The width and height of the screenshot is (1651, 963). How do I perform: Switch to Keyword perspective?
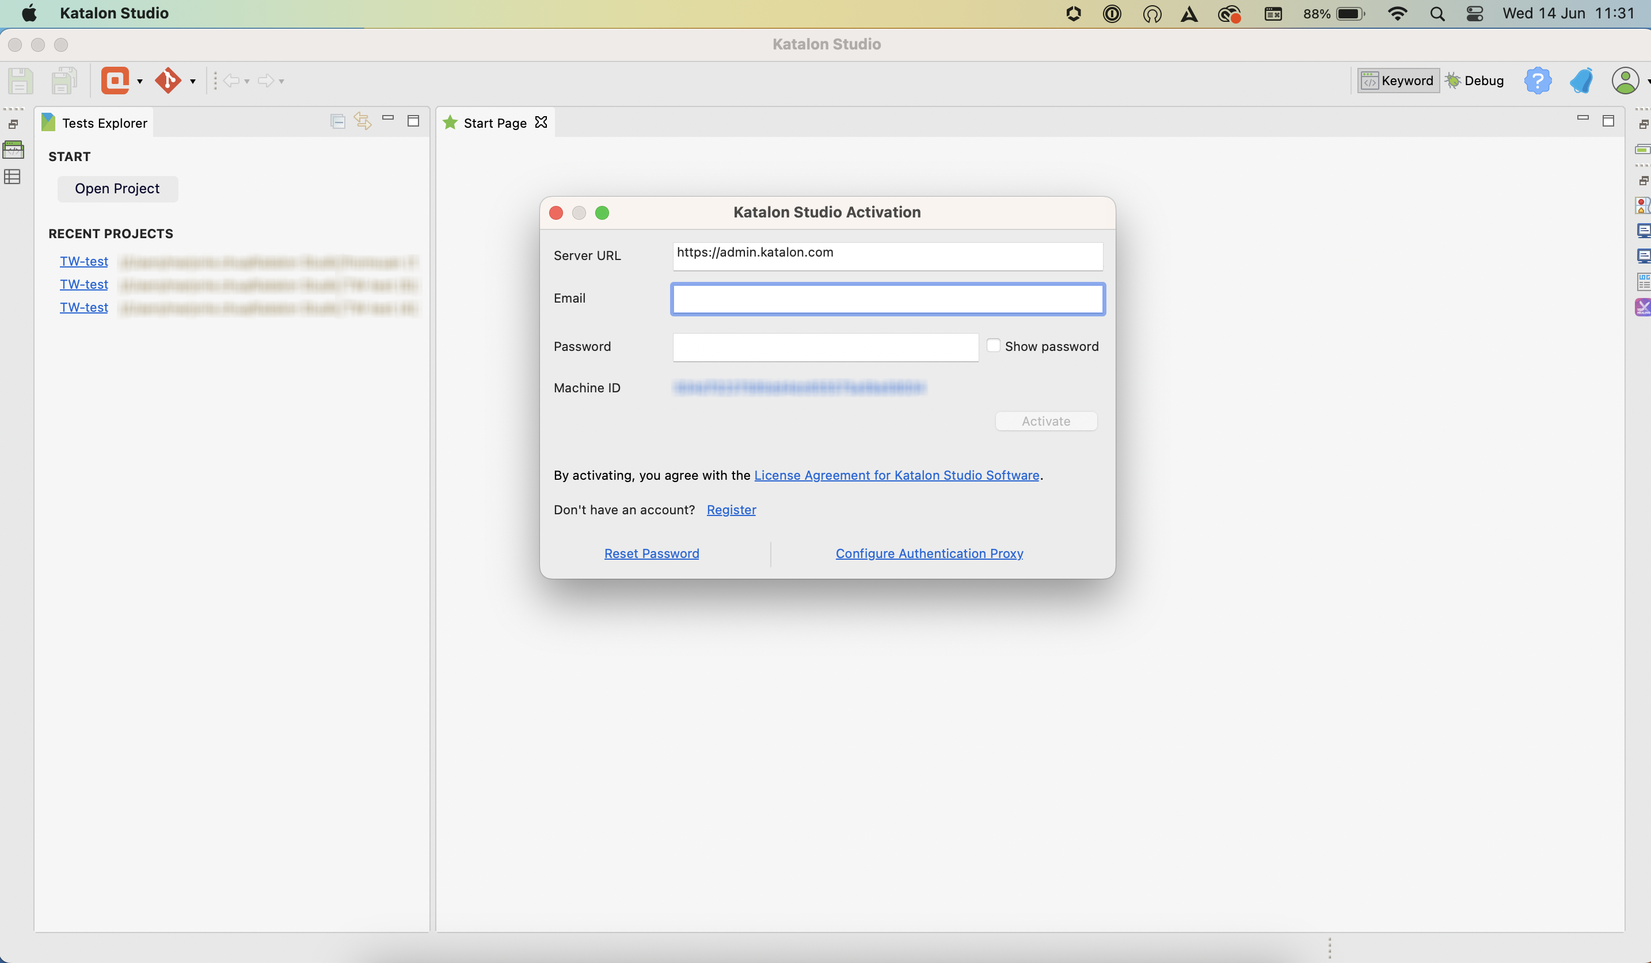[1398, 81]
